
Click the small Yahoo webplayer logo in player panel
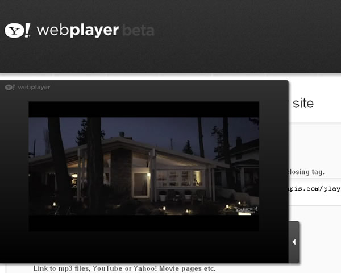click(27, 87)
